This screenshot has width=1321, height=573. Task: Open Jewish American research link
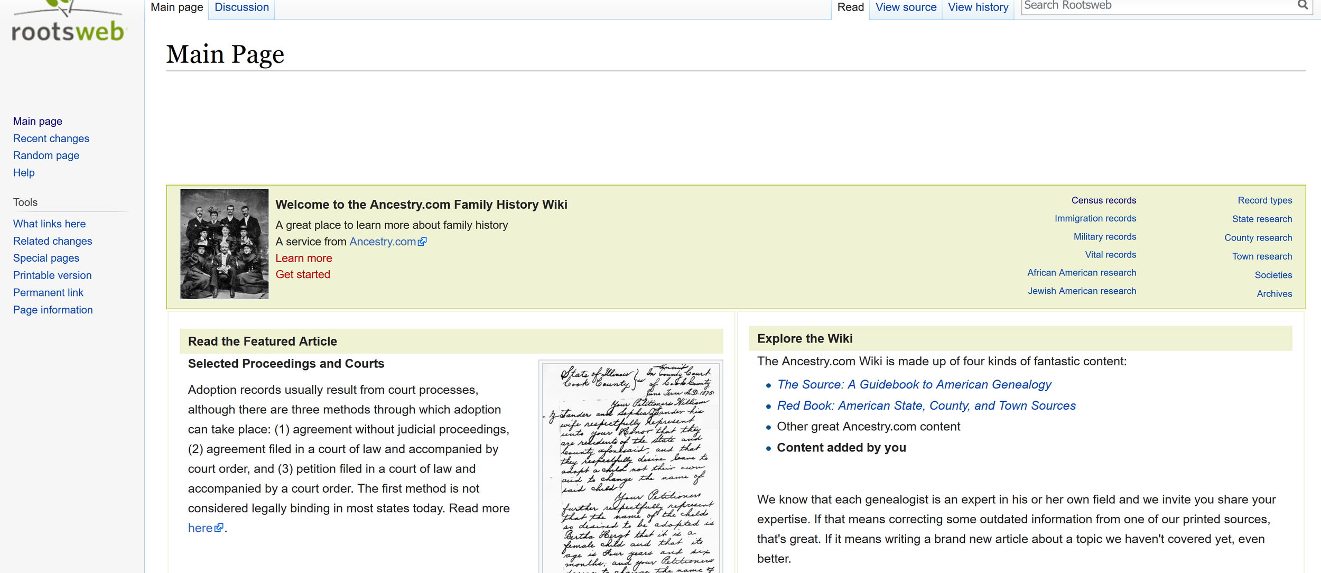click(1082, 291)
